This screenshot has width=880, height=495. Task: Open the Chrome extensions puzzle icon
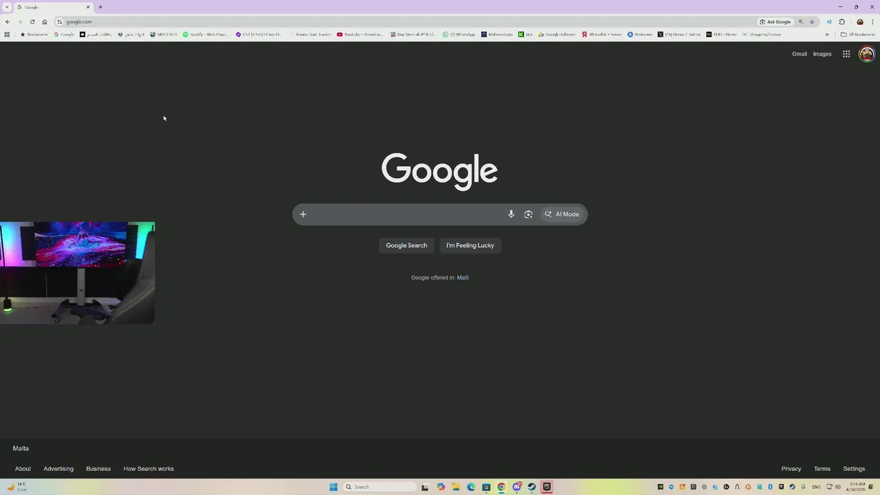[x=842, y=22]
